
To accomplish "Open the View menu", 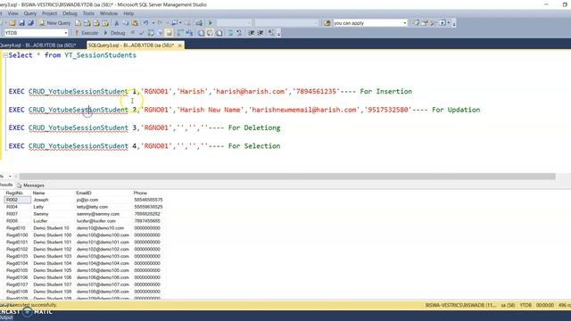I will coord(12,13).
